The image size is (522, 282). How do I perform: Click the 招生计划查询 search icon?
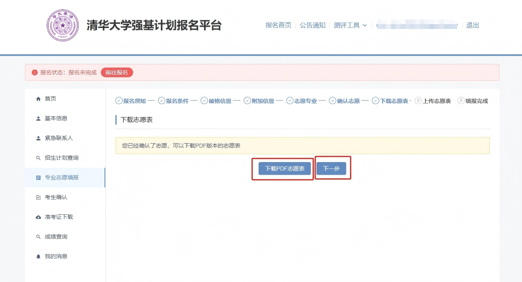[x=38, y=158]
